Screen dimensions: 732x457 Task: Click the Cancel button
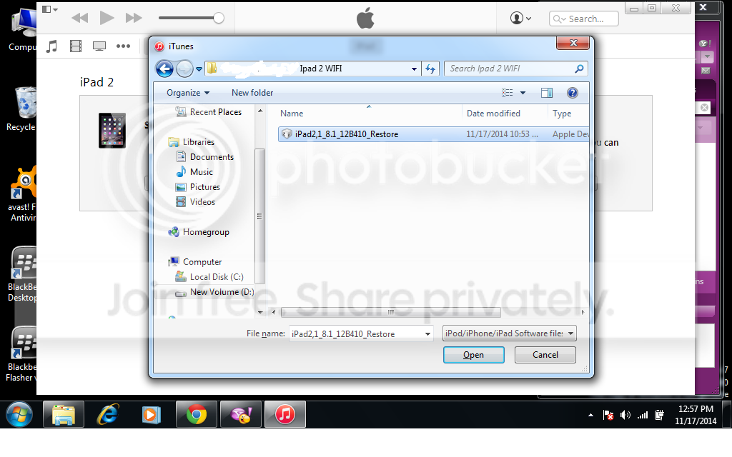coord(545,355)
